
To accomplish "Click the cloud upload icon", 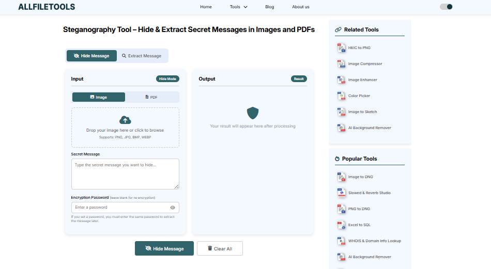I will coord(125,120).
